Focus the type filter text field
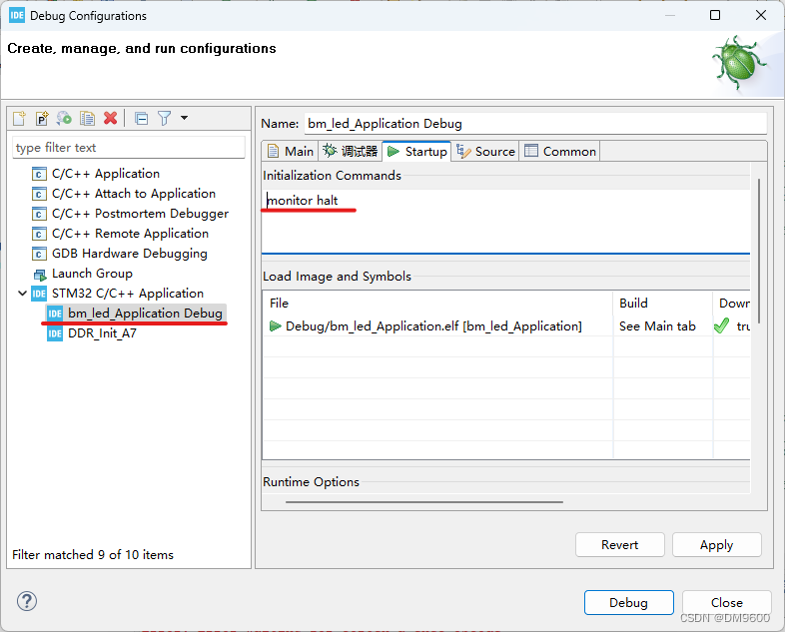The image size is (785, 632). point(129,148)
